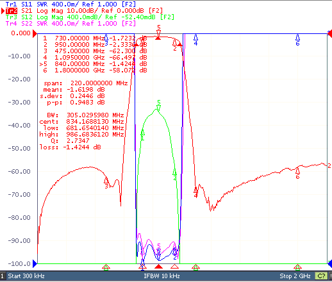This screenshot has height=282, width=332.
Task: Click the BW: 305.0295980 MHz readout
Action: (85, 115)
